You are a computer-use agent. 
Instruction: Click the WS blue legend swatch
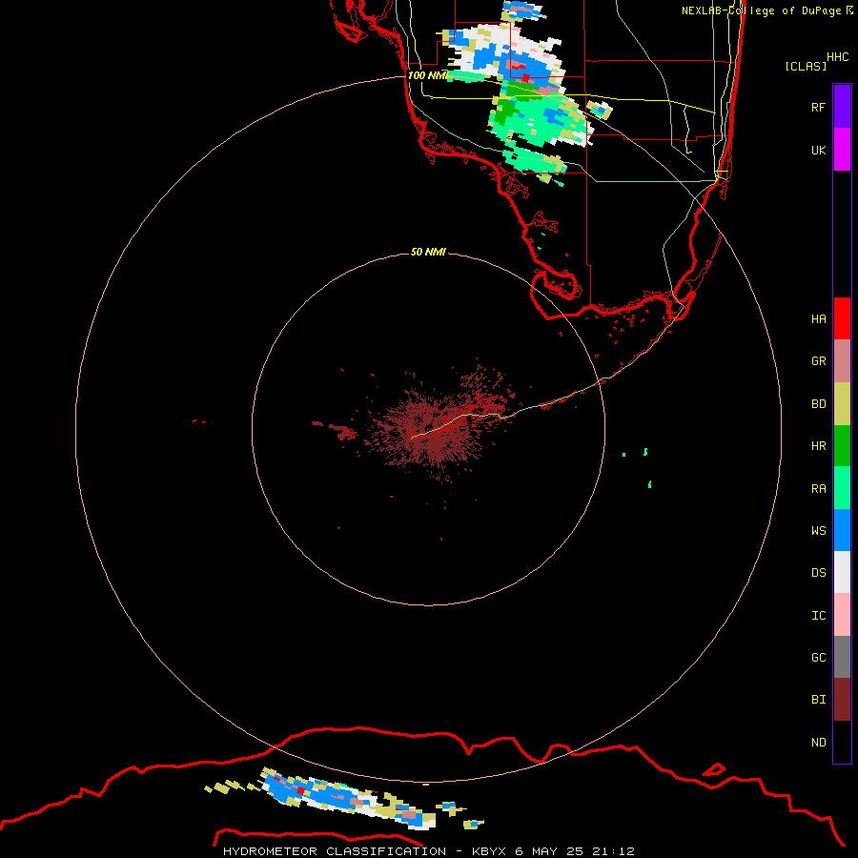(x=842, y=530)
